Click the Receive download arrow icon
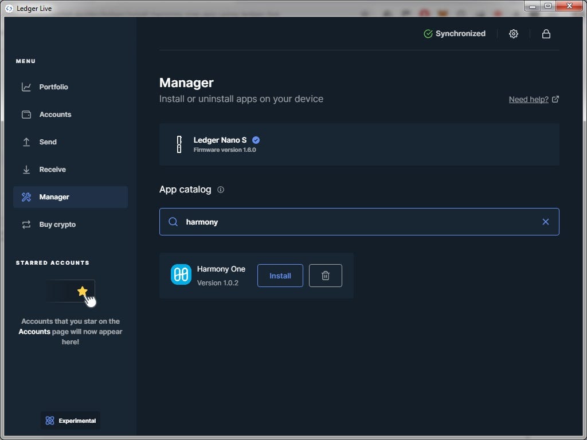 [x=26, y=170]
